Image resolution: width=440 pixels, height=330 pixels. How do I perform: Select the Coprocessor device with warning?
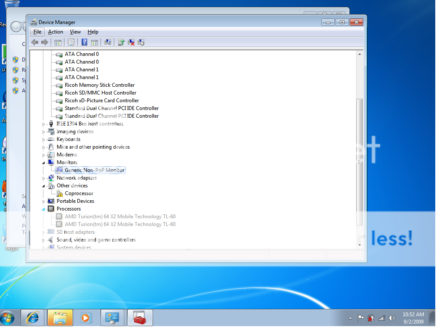pyautogui.click(x=79, y=193)
